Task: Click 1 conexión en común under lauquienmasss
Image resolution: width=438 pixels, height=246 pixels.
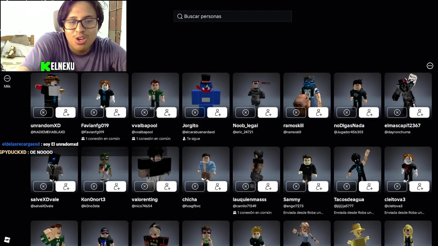Action: 252,213
